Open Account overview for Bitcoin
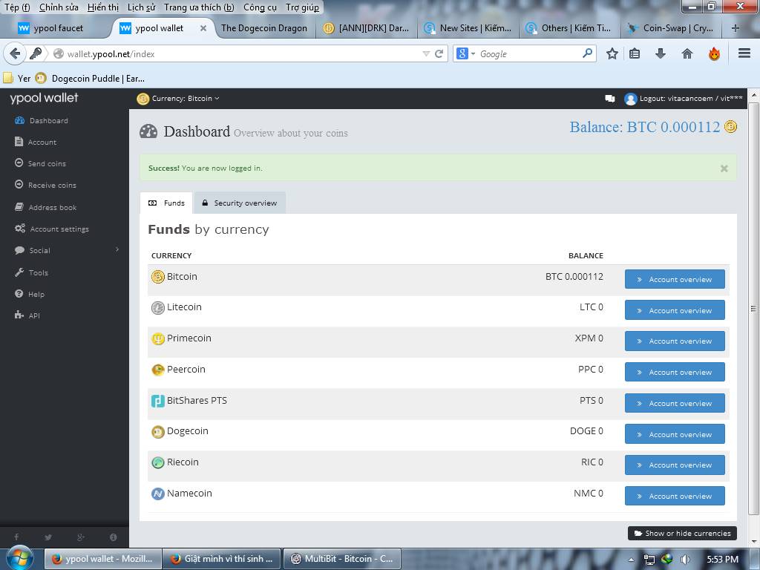 [x=675, y=279]
